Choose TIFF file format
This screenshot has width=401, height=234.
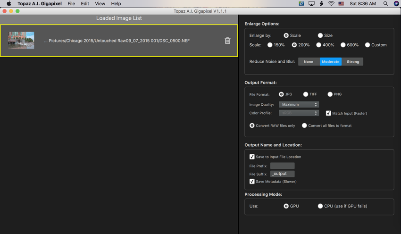click(x=306, y=94)
